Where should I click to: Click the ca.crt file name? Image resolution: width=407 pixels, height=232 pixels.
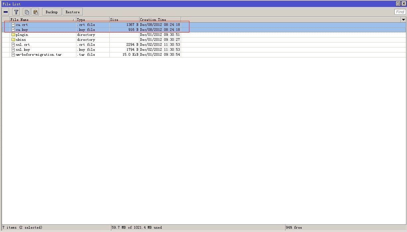[x=22, y=25]
